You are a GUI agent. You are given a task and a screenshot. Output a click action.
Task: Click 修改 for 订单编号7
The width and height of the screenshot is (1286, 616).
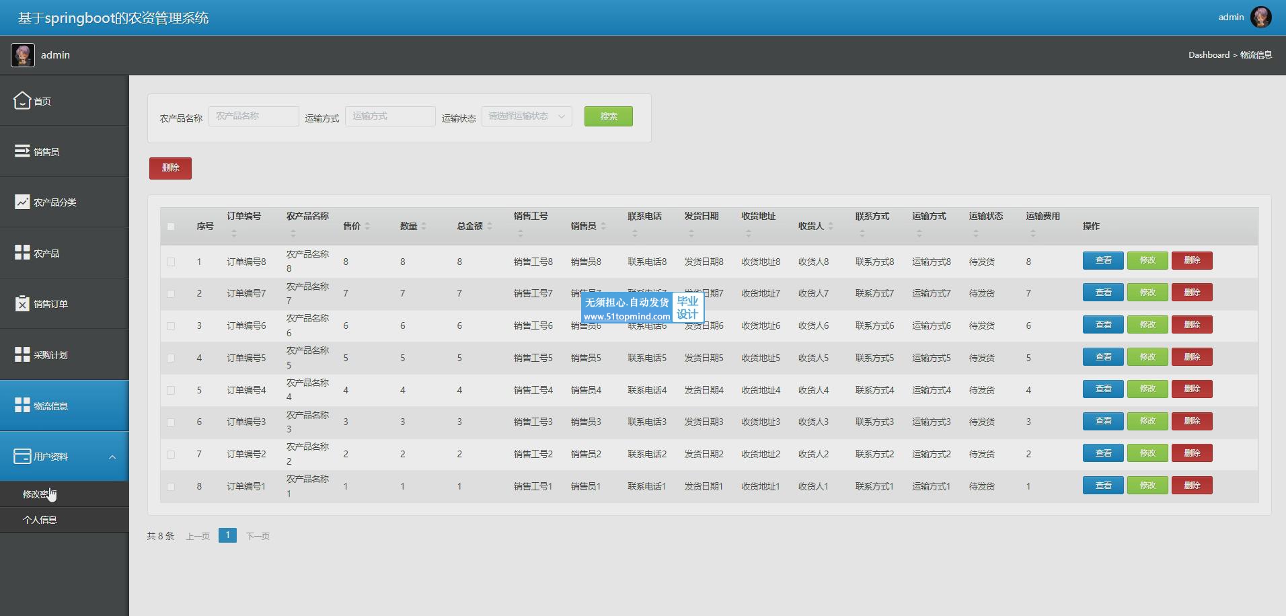click(x=1147, y=293)
